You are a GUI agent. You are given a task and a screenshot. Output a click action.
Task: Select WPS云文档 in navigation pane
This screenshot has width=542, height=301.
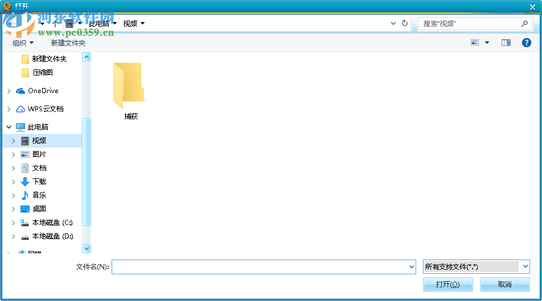coord(46,109)
